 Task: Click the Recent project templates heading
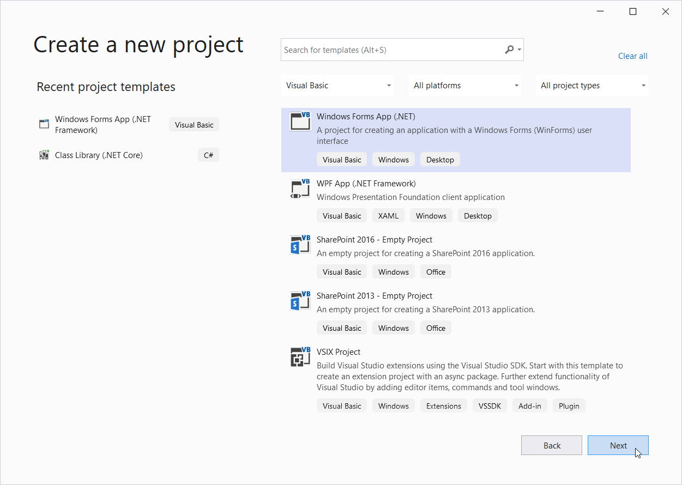[106, 87]
